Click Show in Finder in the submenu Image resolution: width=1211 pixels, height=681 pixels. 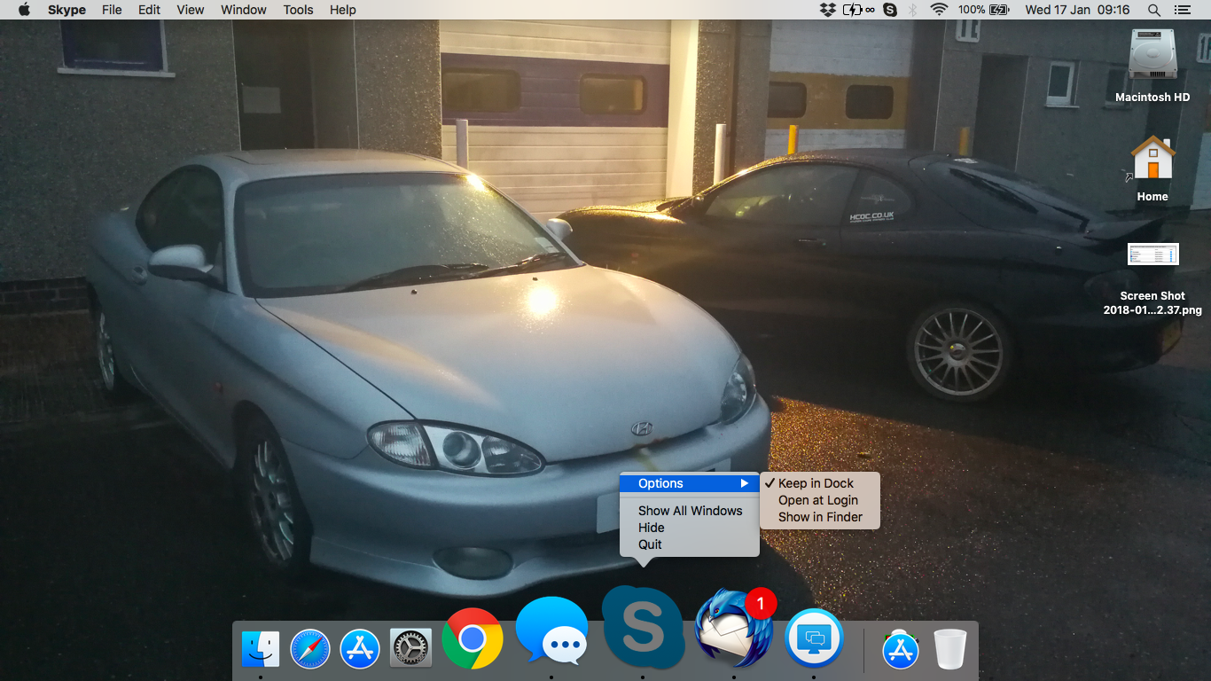820,517
